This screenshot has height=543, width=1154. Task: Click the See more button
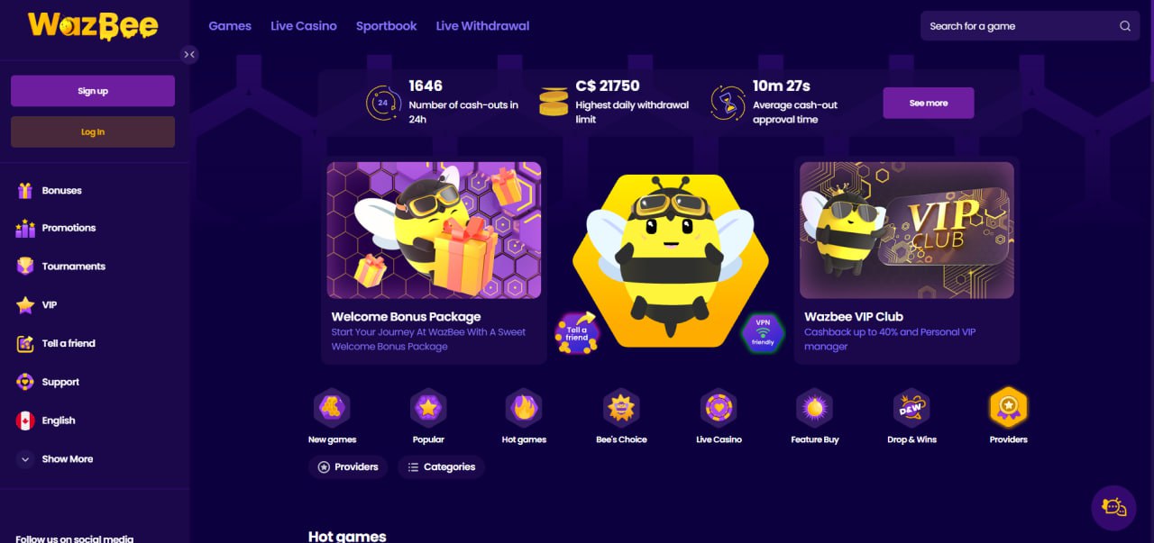click(929, 103)
